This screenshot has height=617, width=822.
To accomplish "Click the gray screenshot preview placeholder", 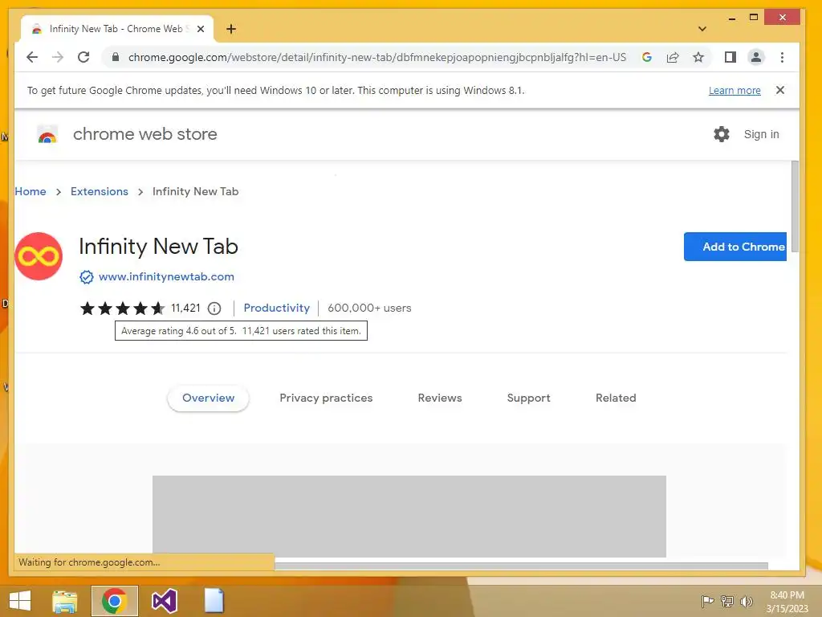I will [409, 517].
